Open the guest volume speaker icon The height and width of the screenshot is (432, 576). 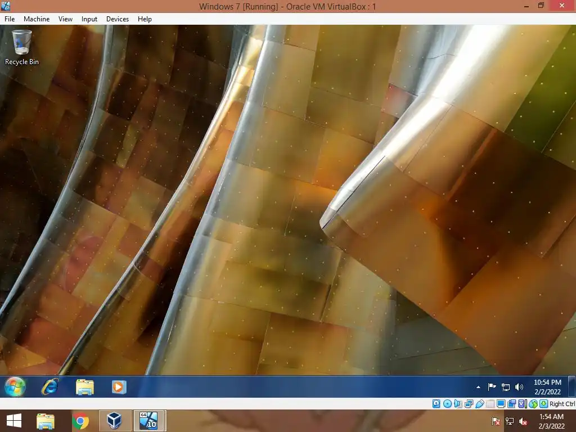click(x=519, y=387)
